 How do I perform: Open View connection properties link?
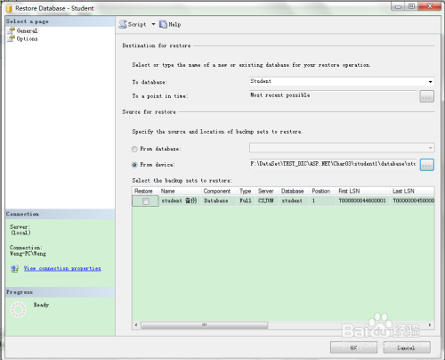point(62,268)
